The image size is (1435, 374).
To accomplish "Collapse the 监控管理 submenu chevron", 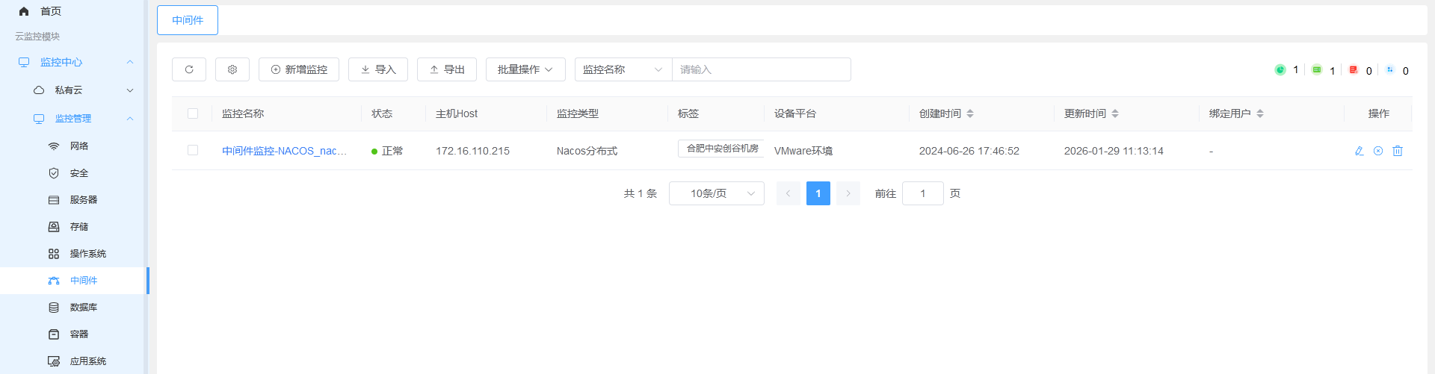I will tap(130, 119).
